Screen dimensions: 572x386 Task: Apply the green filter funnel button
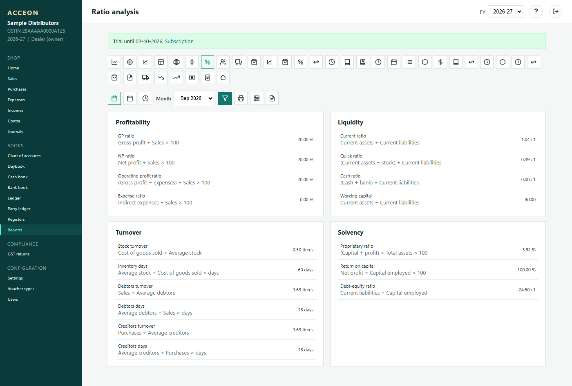[225, 98]
